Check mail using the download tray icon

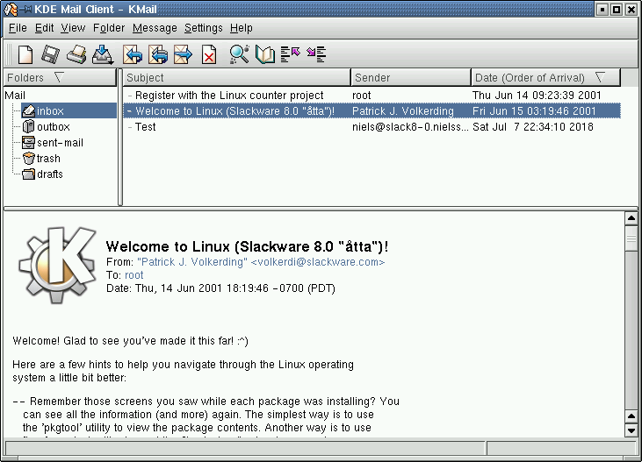103,55
